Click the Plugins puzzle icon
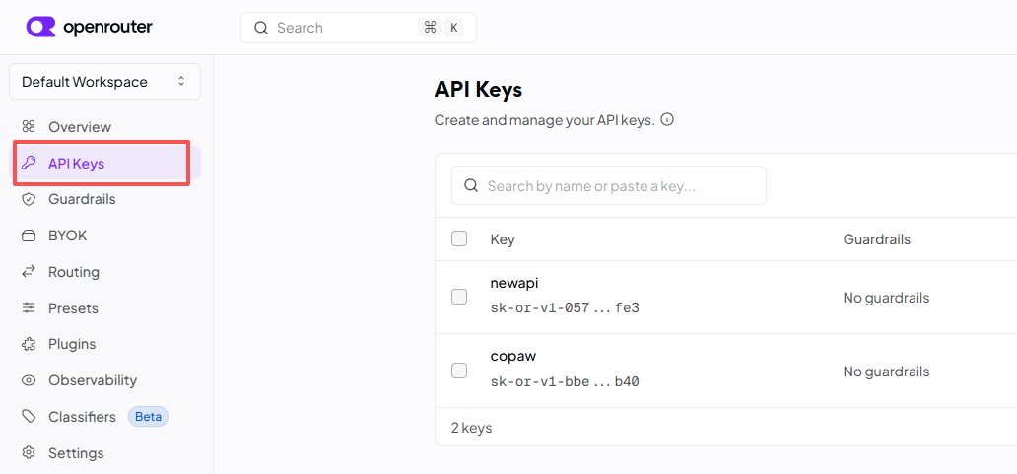This screenshot has width=1017, height=474. (x=29, y=344)
